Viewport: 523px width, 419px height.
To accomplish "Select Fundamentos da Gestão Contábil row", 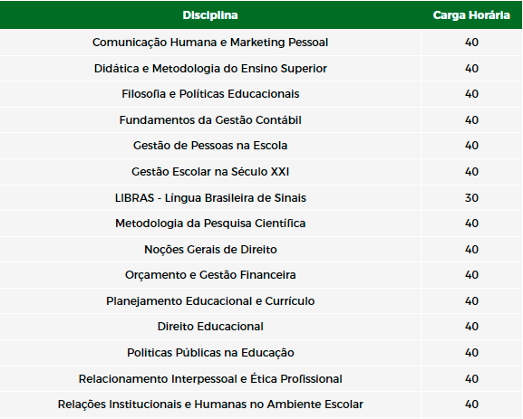I will coord(261,119).
